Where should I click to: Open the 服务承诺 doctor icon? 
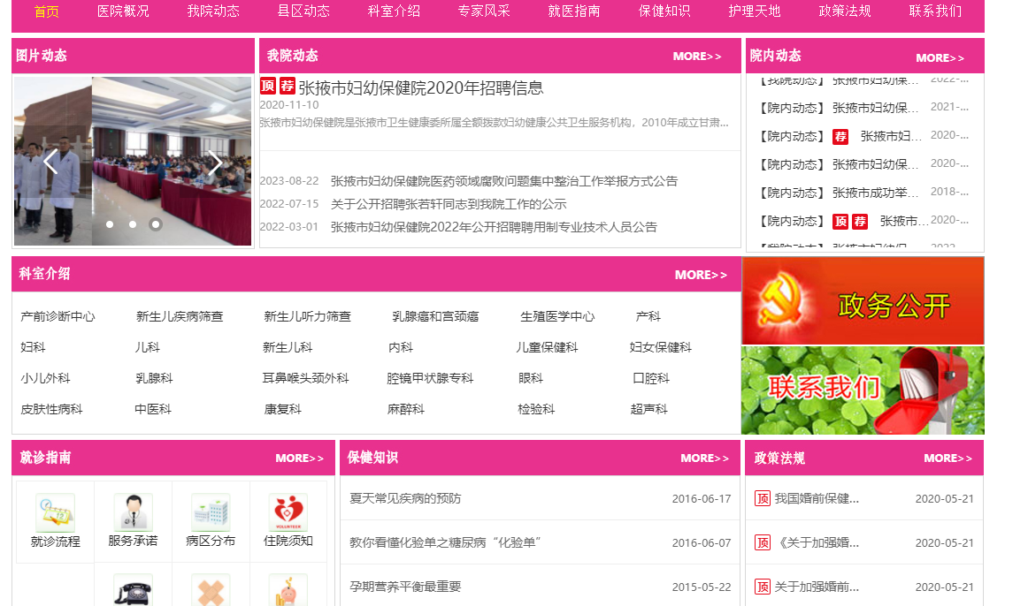[133, 512]
